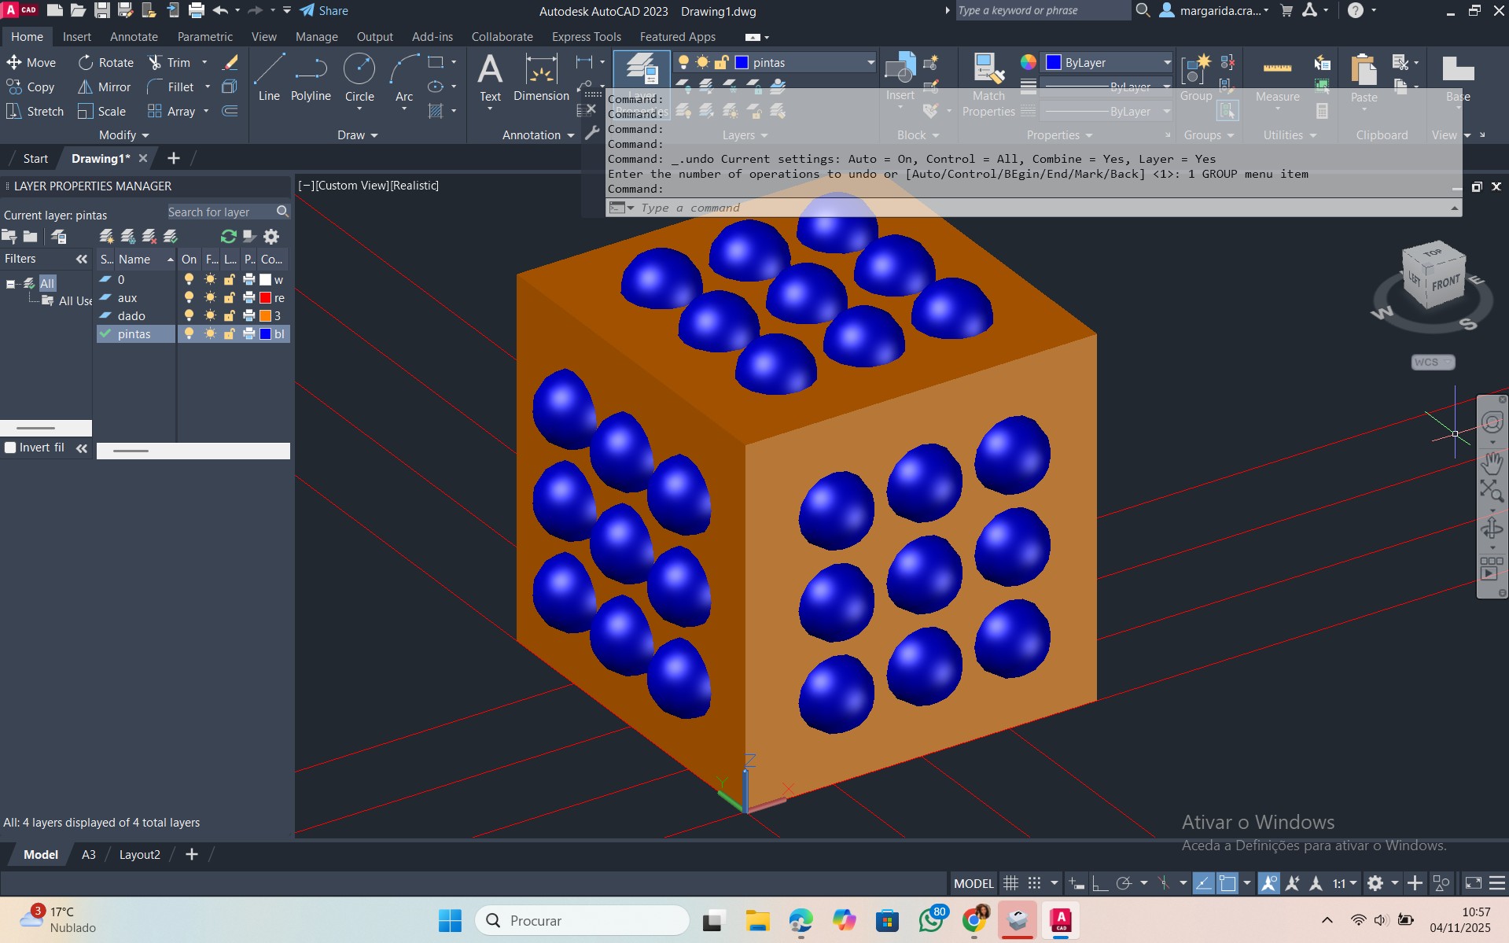Turn off the dado layer lightbulb
This screenshot has width=1509, height=943.
(x=189, y=316)
